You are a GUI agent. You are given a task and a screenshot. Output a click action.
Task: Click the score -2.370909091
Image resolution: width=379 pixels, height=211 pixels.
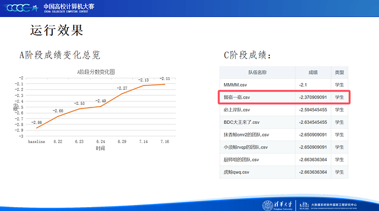coord(313,98)
